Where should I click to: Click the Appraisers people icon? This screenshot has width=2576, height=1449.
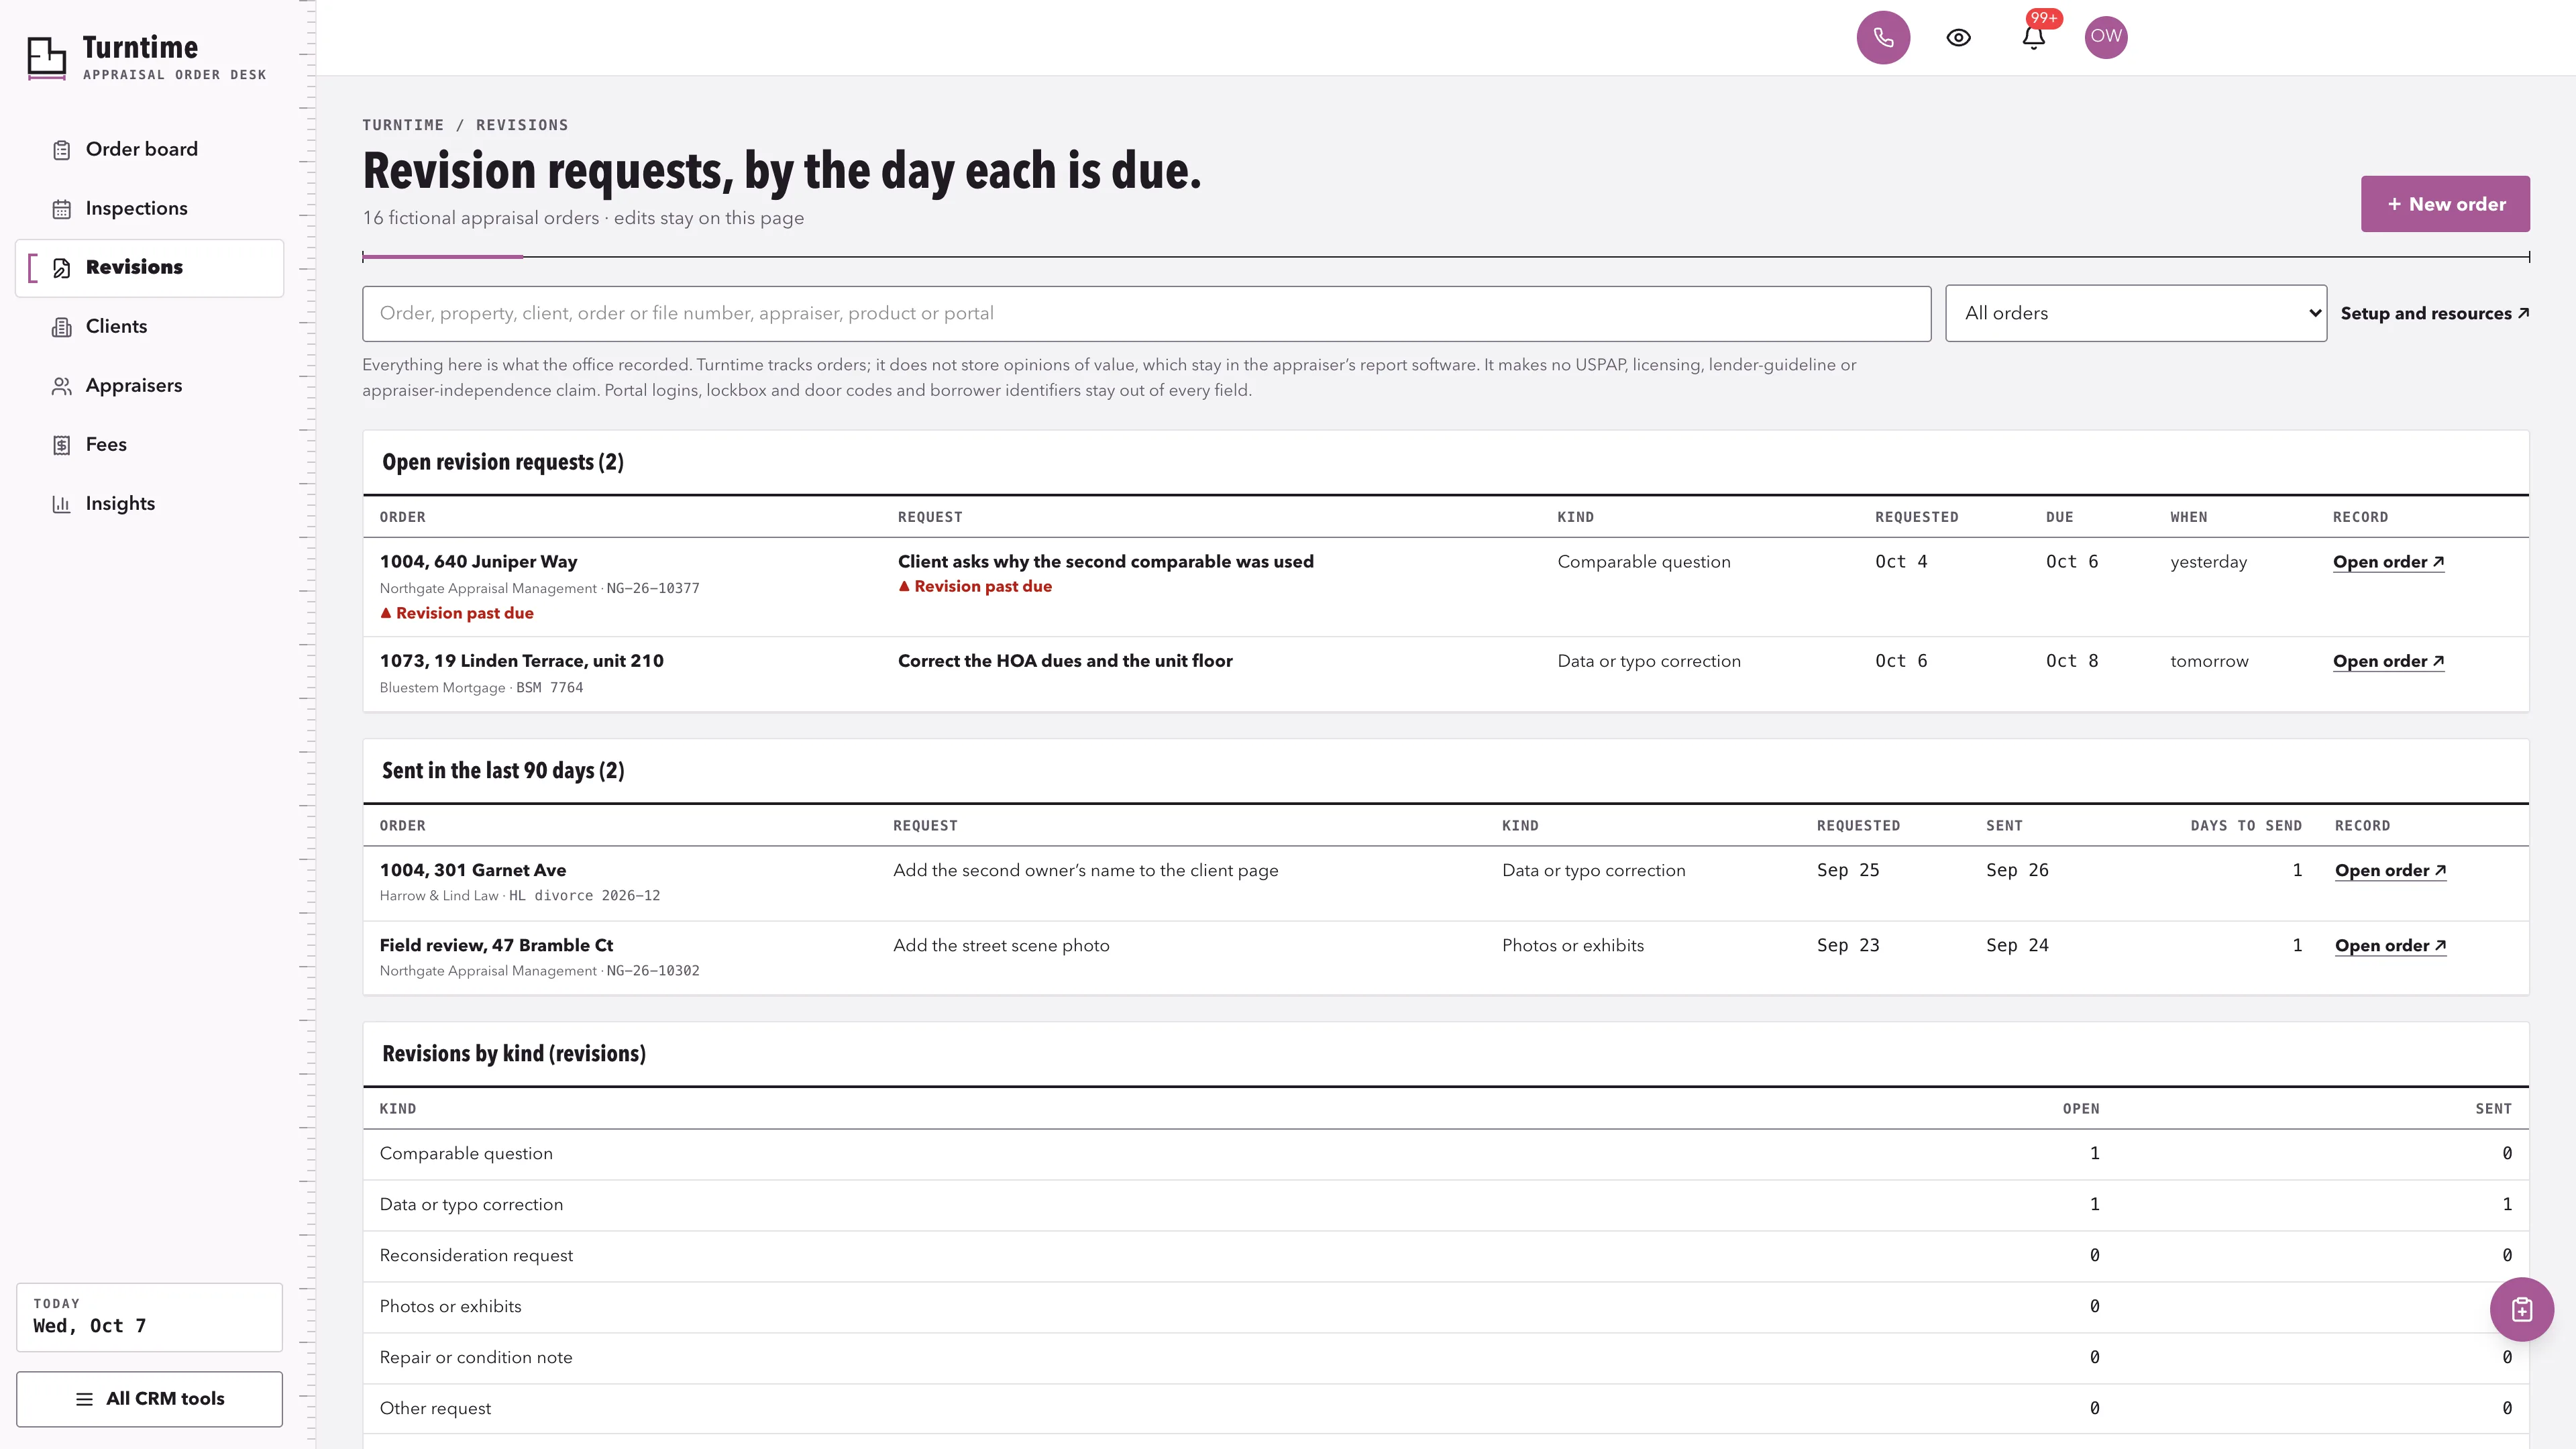click(62, 386)
